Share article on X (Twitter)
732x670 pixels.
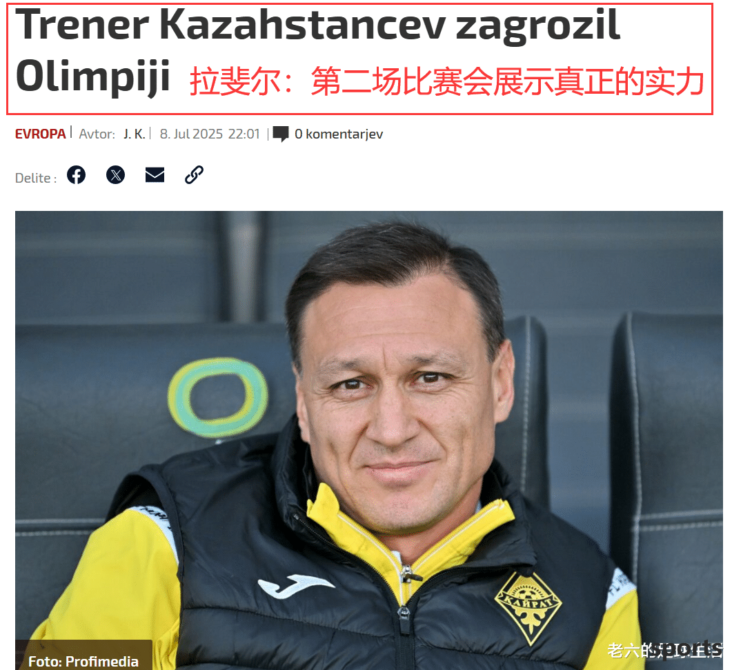(115, 175)
